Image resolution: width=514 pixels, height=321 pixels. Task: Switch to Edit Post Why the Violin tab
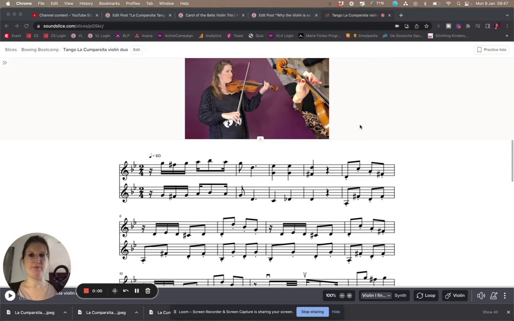click(x=285, y=15)
